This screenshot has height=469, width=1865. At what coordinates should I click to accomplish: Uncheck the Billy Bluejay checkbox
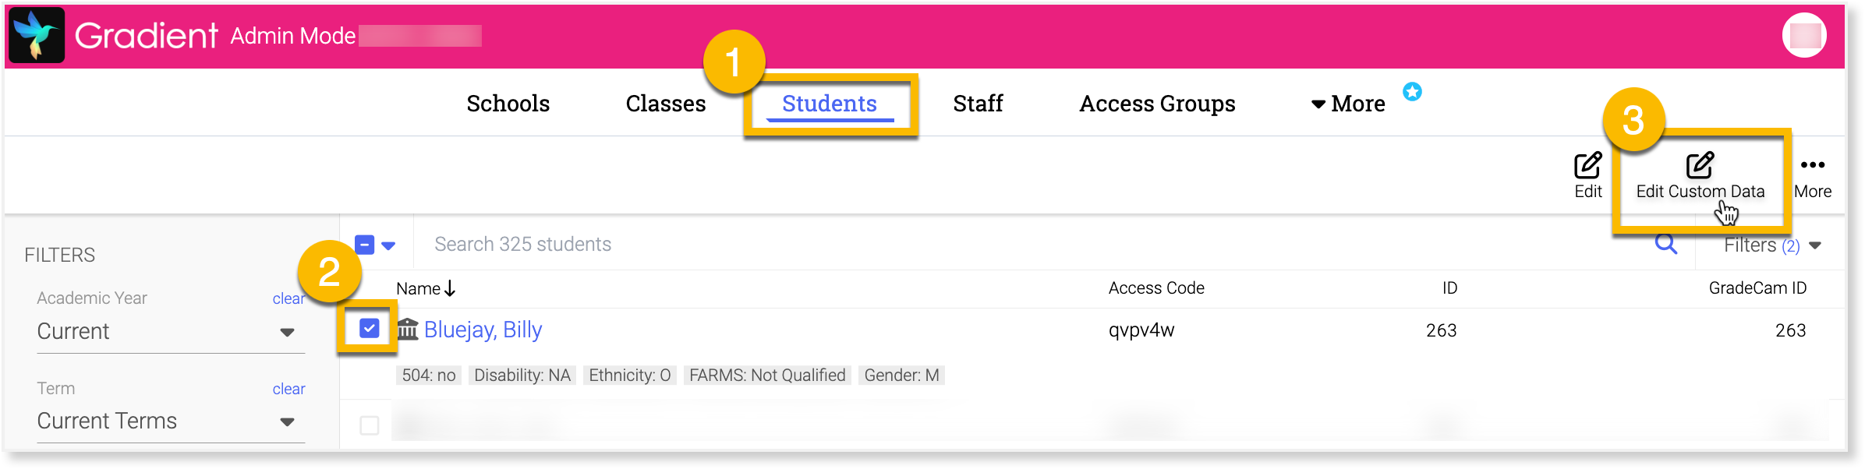pyautogui.click(x=370, y=329)
